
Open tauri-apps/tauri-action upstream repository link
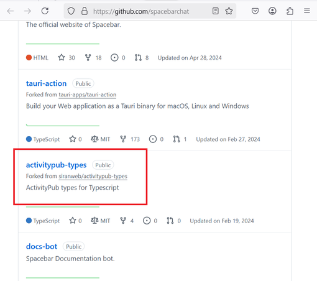coord(88,94)
